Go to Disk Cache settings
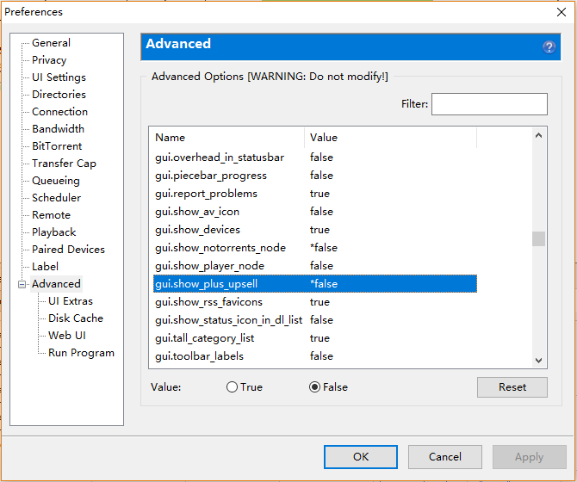Screen dimensions: 577x482 pos(75,318)
